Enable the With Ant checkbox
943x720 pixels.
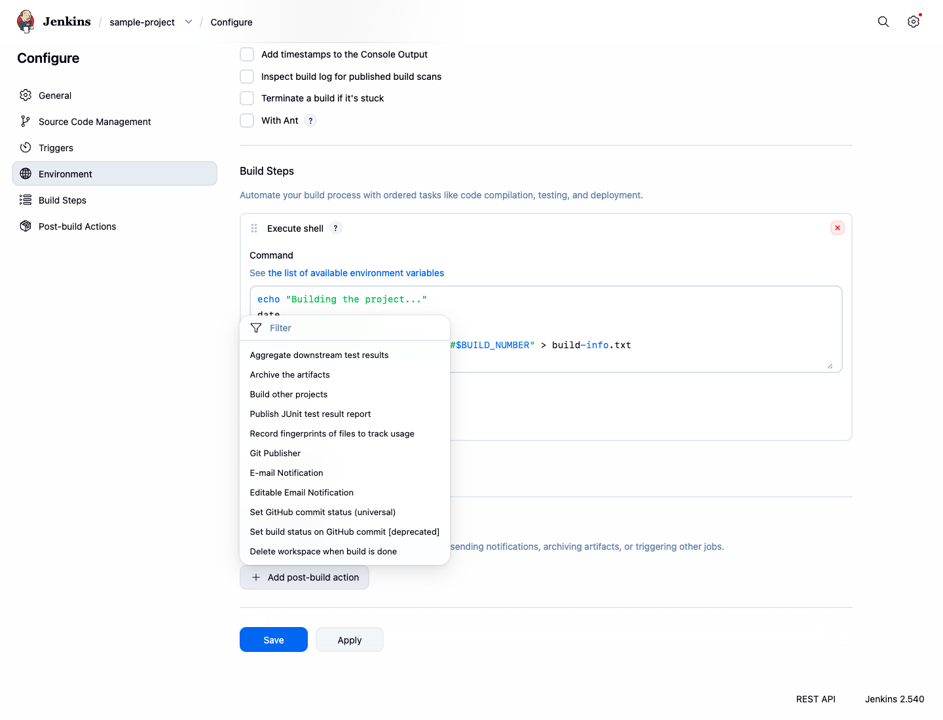click(x=247, y=120)
